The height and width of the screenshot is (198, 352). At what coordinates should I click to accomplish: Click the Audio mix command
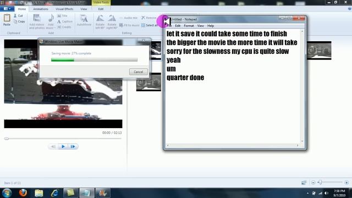click(x=128, y=18)
